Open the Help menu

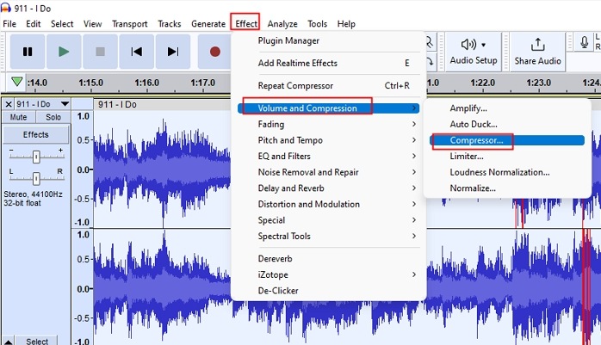click(x=346, y=24)
